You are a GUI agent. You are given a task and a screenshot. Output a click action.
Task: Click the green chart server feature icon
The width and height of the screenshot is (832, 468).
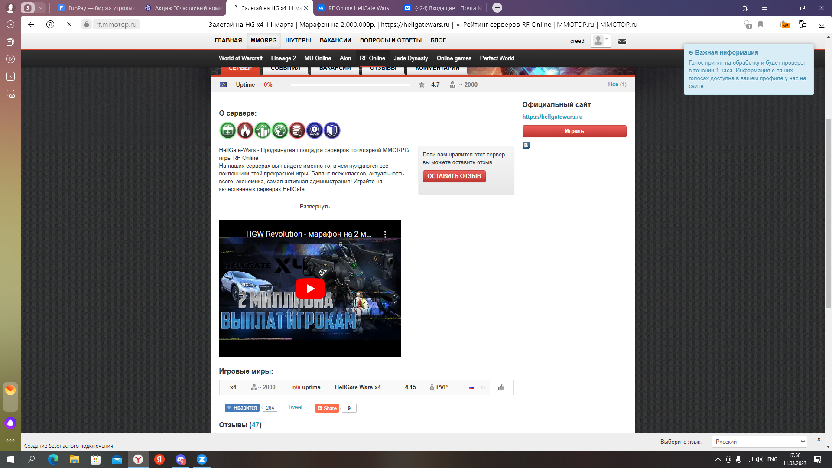click(x=262, y=130)
